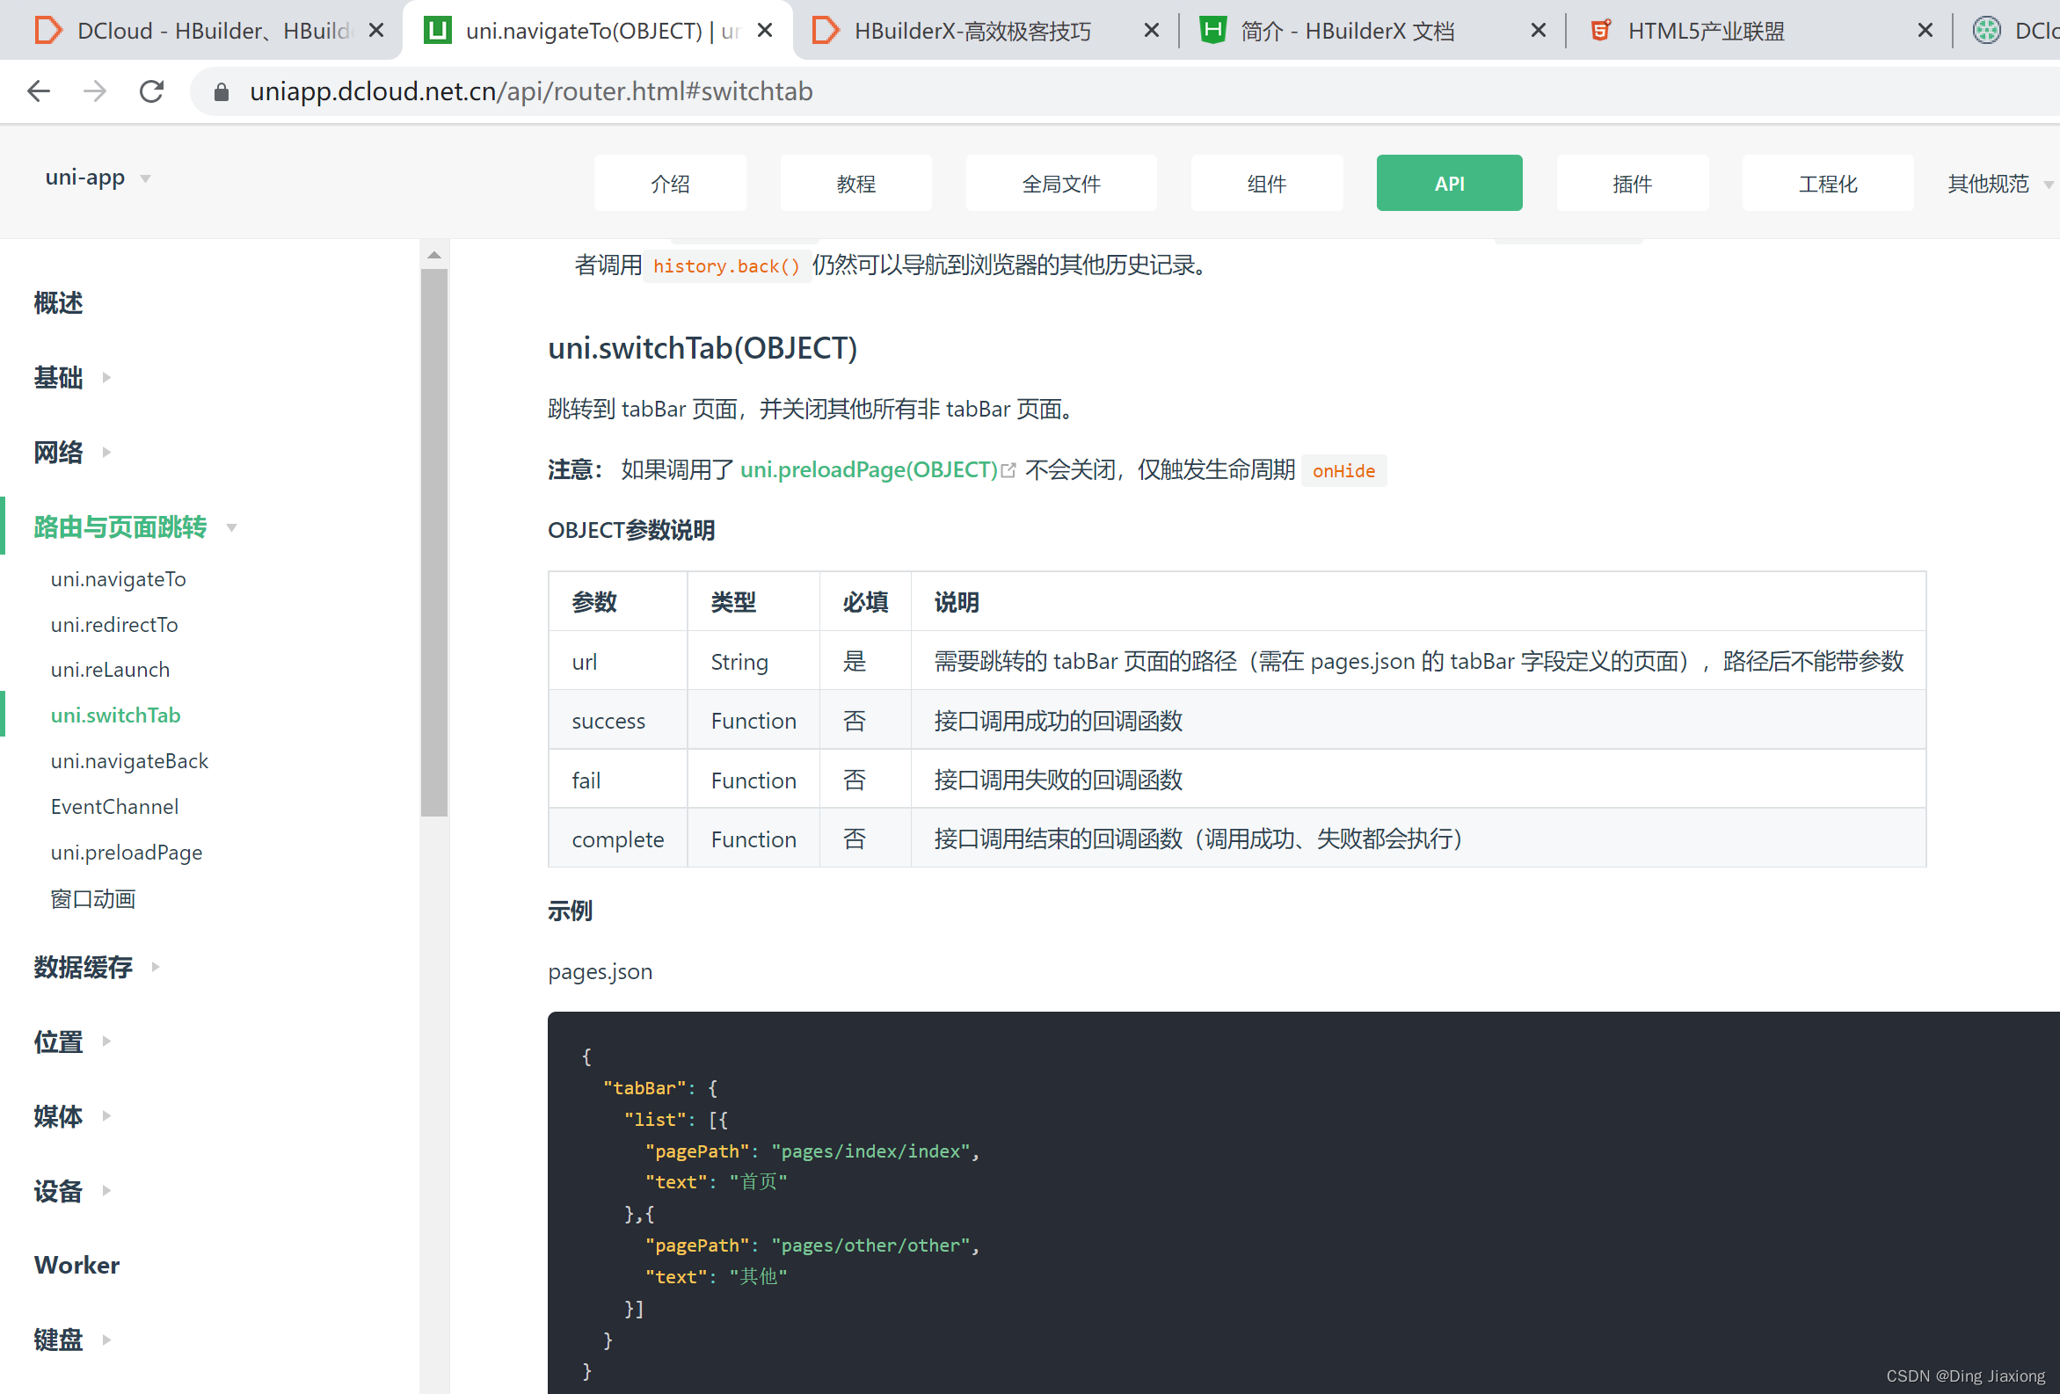Click the fail parameter table cell

pyautogui.click(x=618, y=779)
